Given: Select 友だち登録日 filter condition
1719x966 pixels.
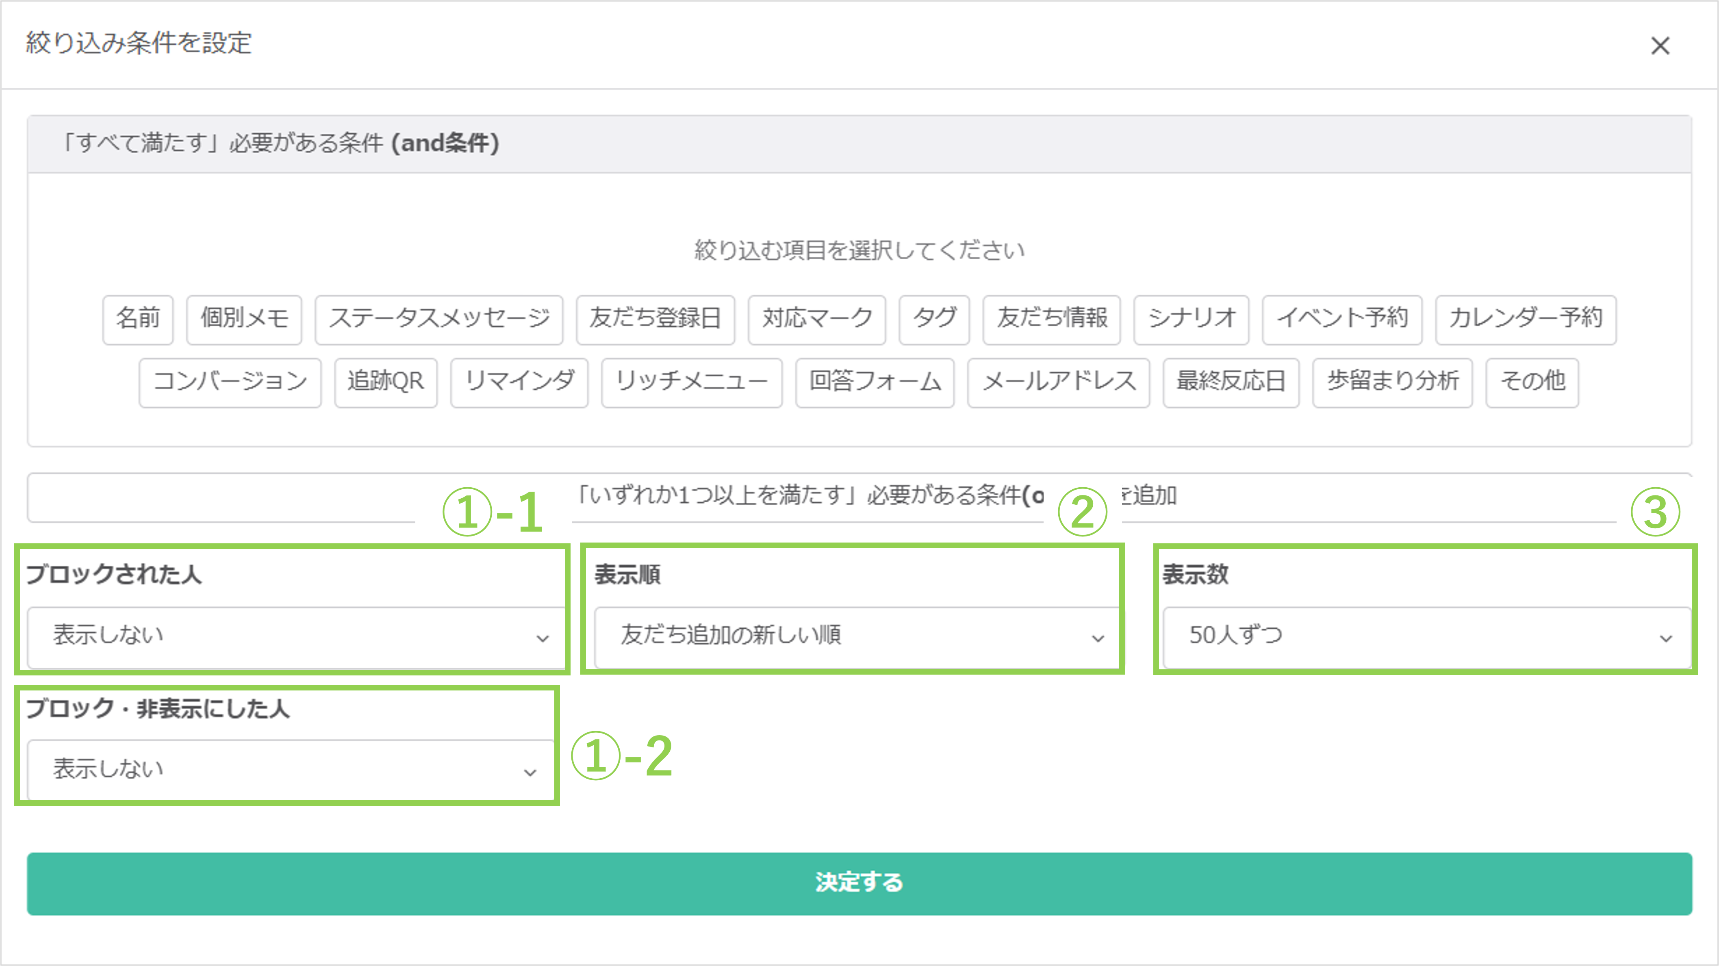Looking at the screenshot, I should point(655,319).
